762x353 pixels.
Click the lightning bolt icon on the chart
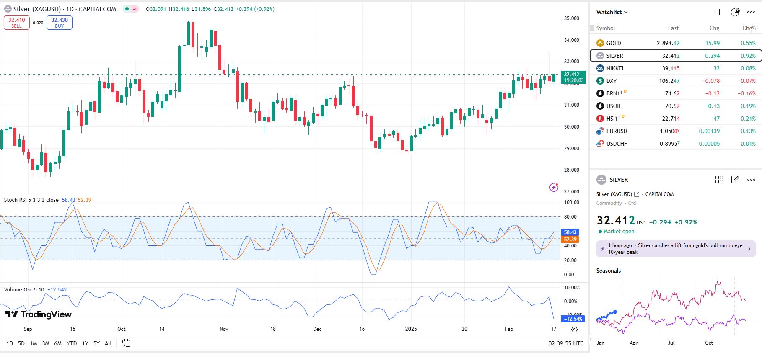pos(554,187)
